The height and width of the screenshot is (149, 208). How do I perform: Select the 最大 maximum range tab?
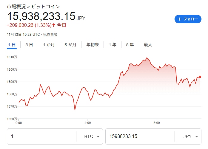pos(148,45)
